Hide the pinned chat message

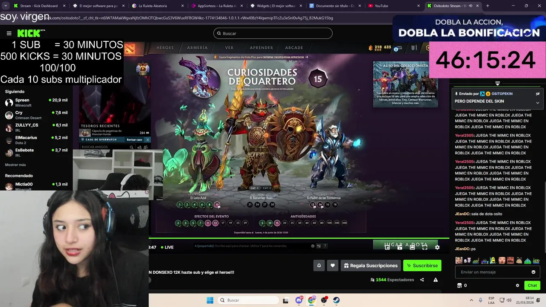tap(537, 94)
